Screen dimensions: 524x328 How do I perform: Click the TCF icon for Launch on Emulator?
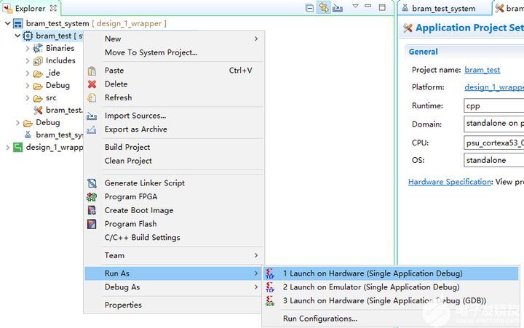pyautogui.click(x=270, y=287)
